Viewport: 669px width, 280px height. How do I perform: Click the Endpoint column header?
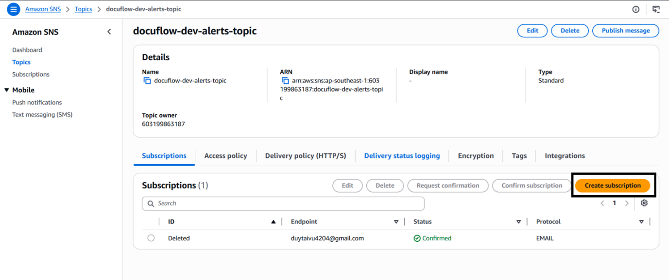(x=304, y=222)
